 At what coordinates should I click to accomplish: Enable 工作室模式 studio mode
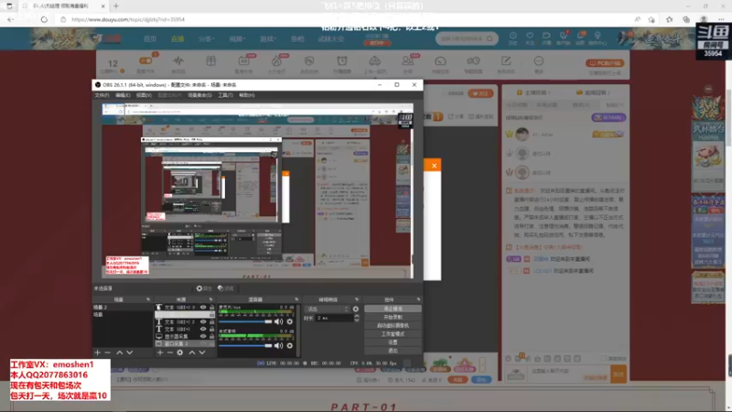coord(393,334)
